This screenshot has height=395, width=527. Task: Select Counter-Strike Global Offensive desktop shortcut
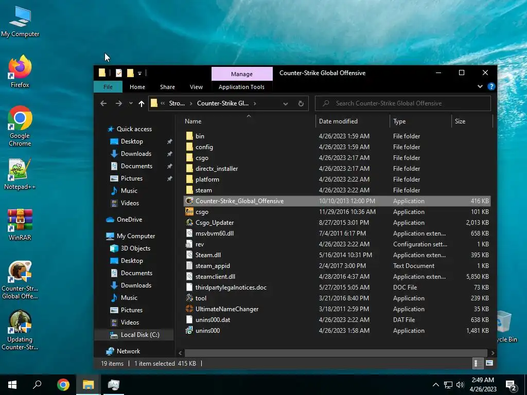[x=20, y=280]
